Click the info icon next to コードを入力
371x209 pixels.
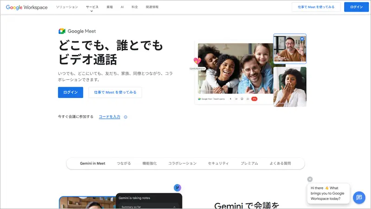[x=125, y=117]
